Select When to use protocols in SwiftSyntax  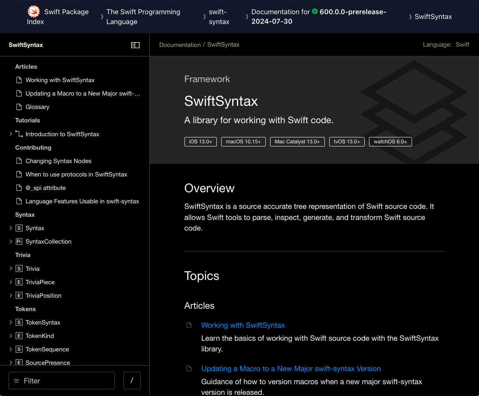[76, 175]
